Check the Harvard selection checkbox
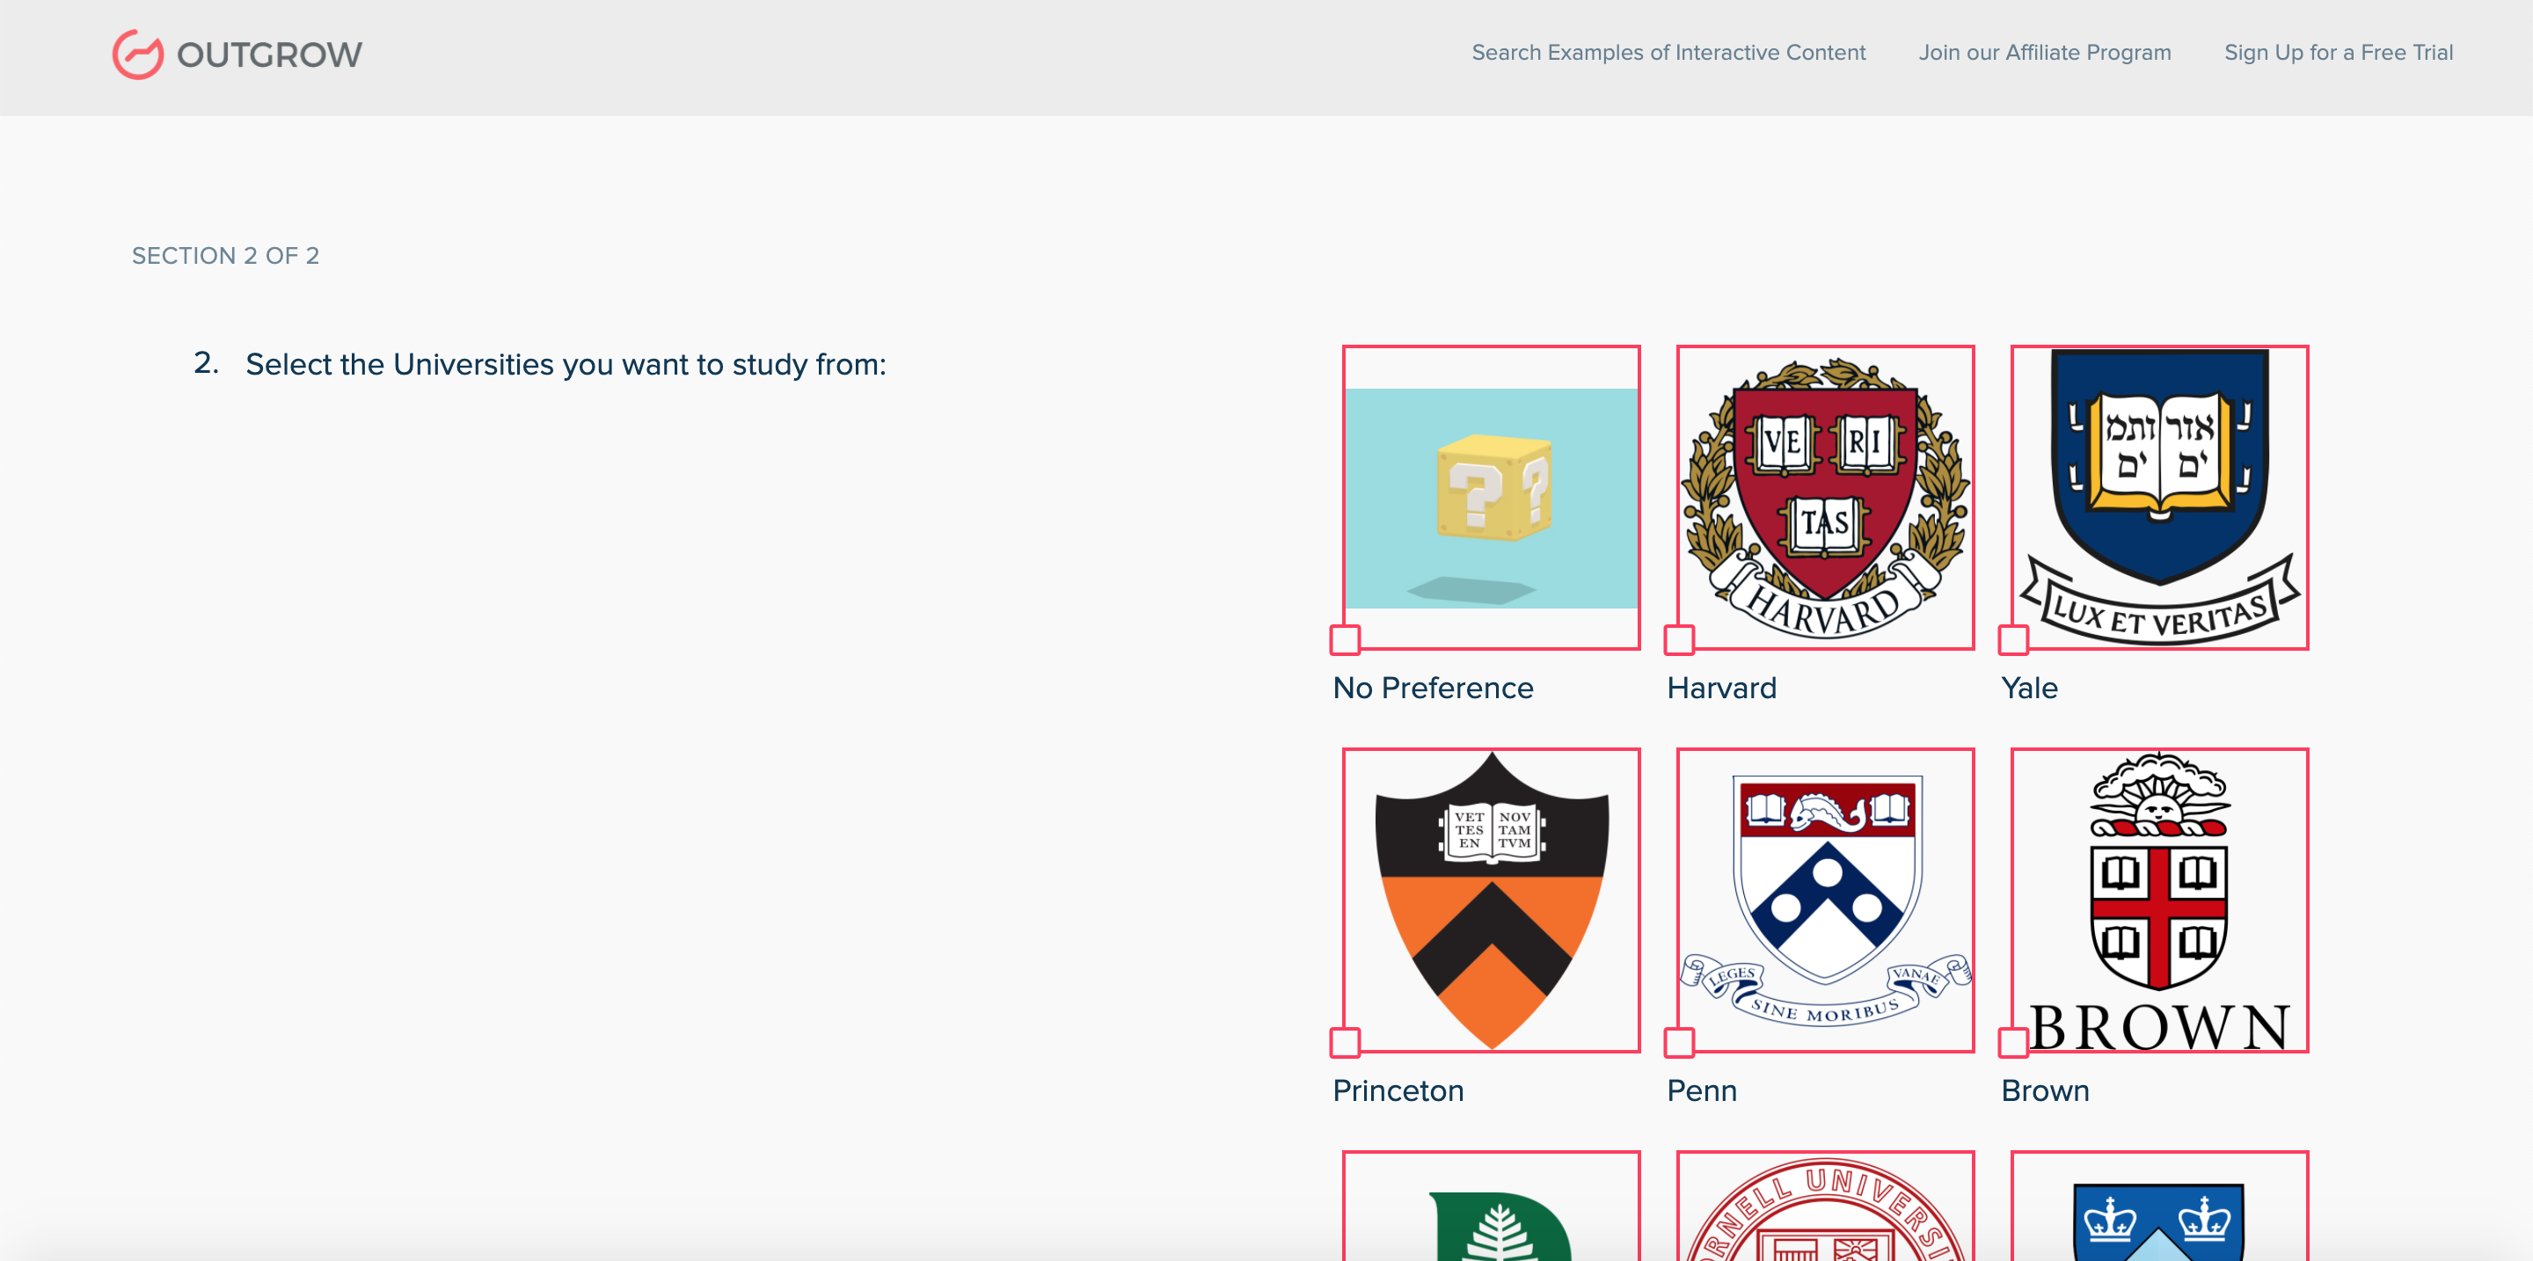Image resolution: width=2533 pixels, height=1261 pixels. 1681,640
